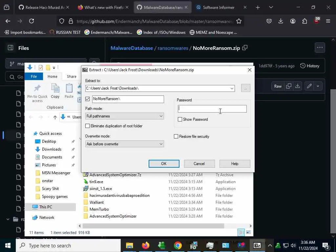Image resolution: width=336 pixels, height=252 pixels.
Task: Open Overwrite mode dropdown
Action: click(x=124, y=144)
